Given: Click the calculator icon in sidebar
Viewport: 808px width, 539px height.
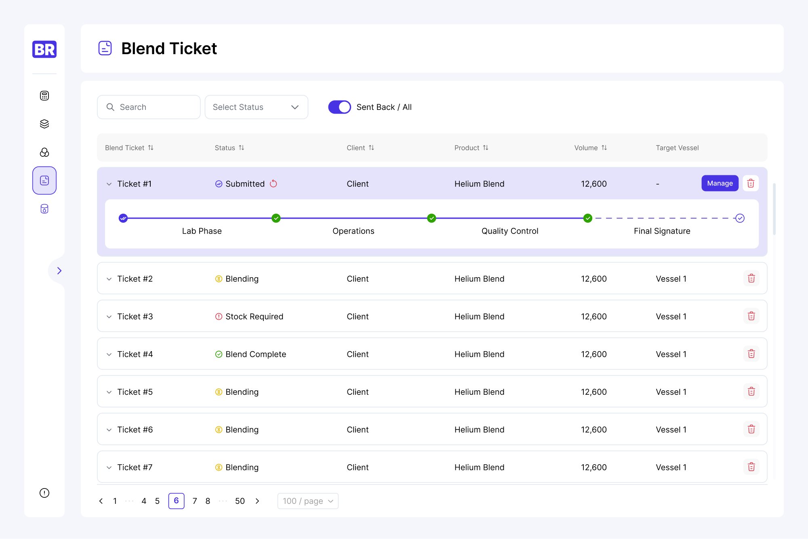Looking at the screenshot, I should (44, 96).
